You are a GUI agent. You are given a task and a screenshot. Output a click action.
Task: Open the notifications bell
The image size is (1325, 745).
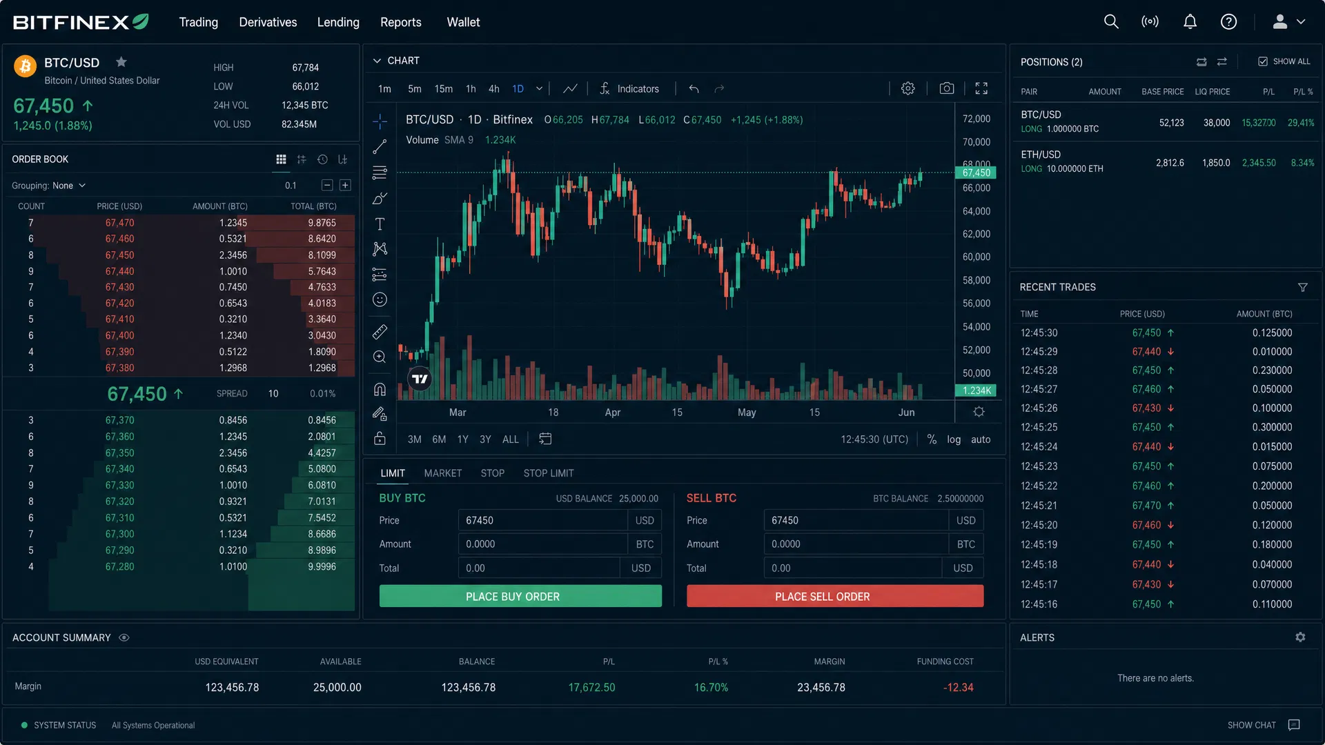pos(1190,22)
